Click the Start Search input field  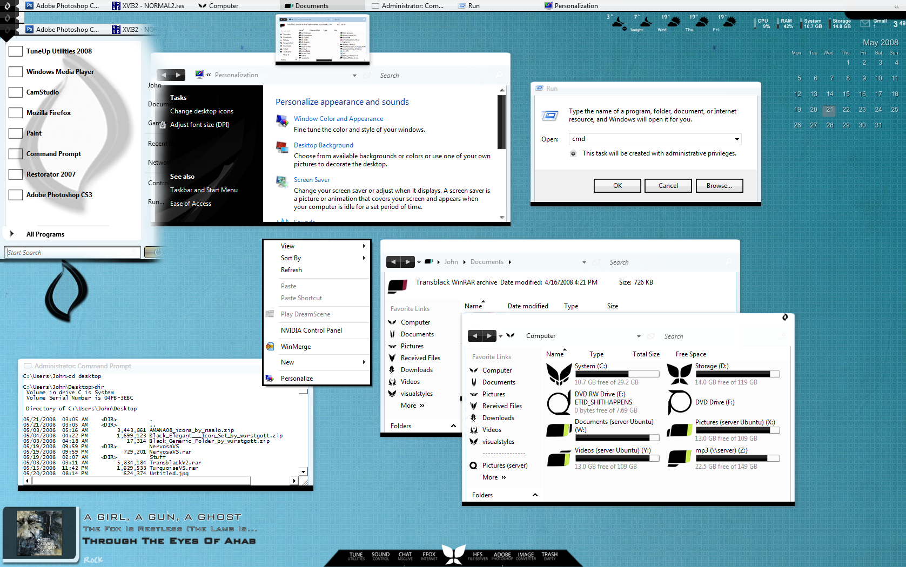(x=73, y=253)
